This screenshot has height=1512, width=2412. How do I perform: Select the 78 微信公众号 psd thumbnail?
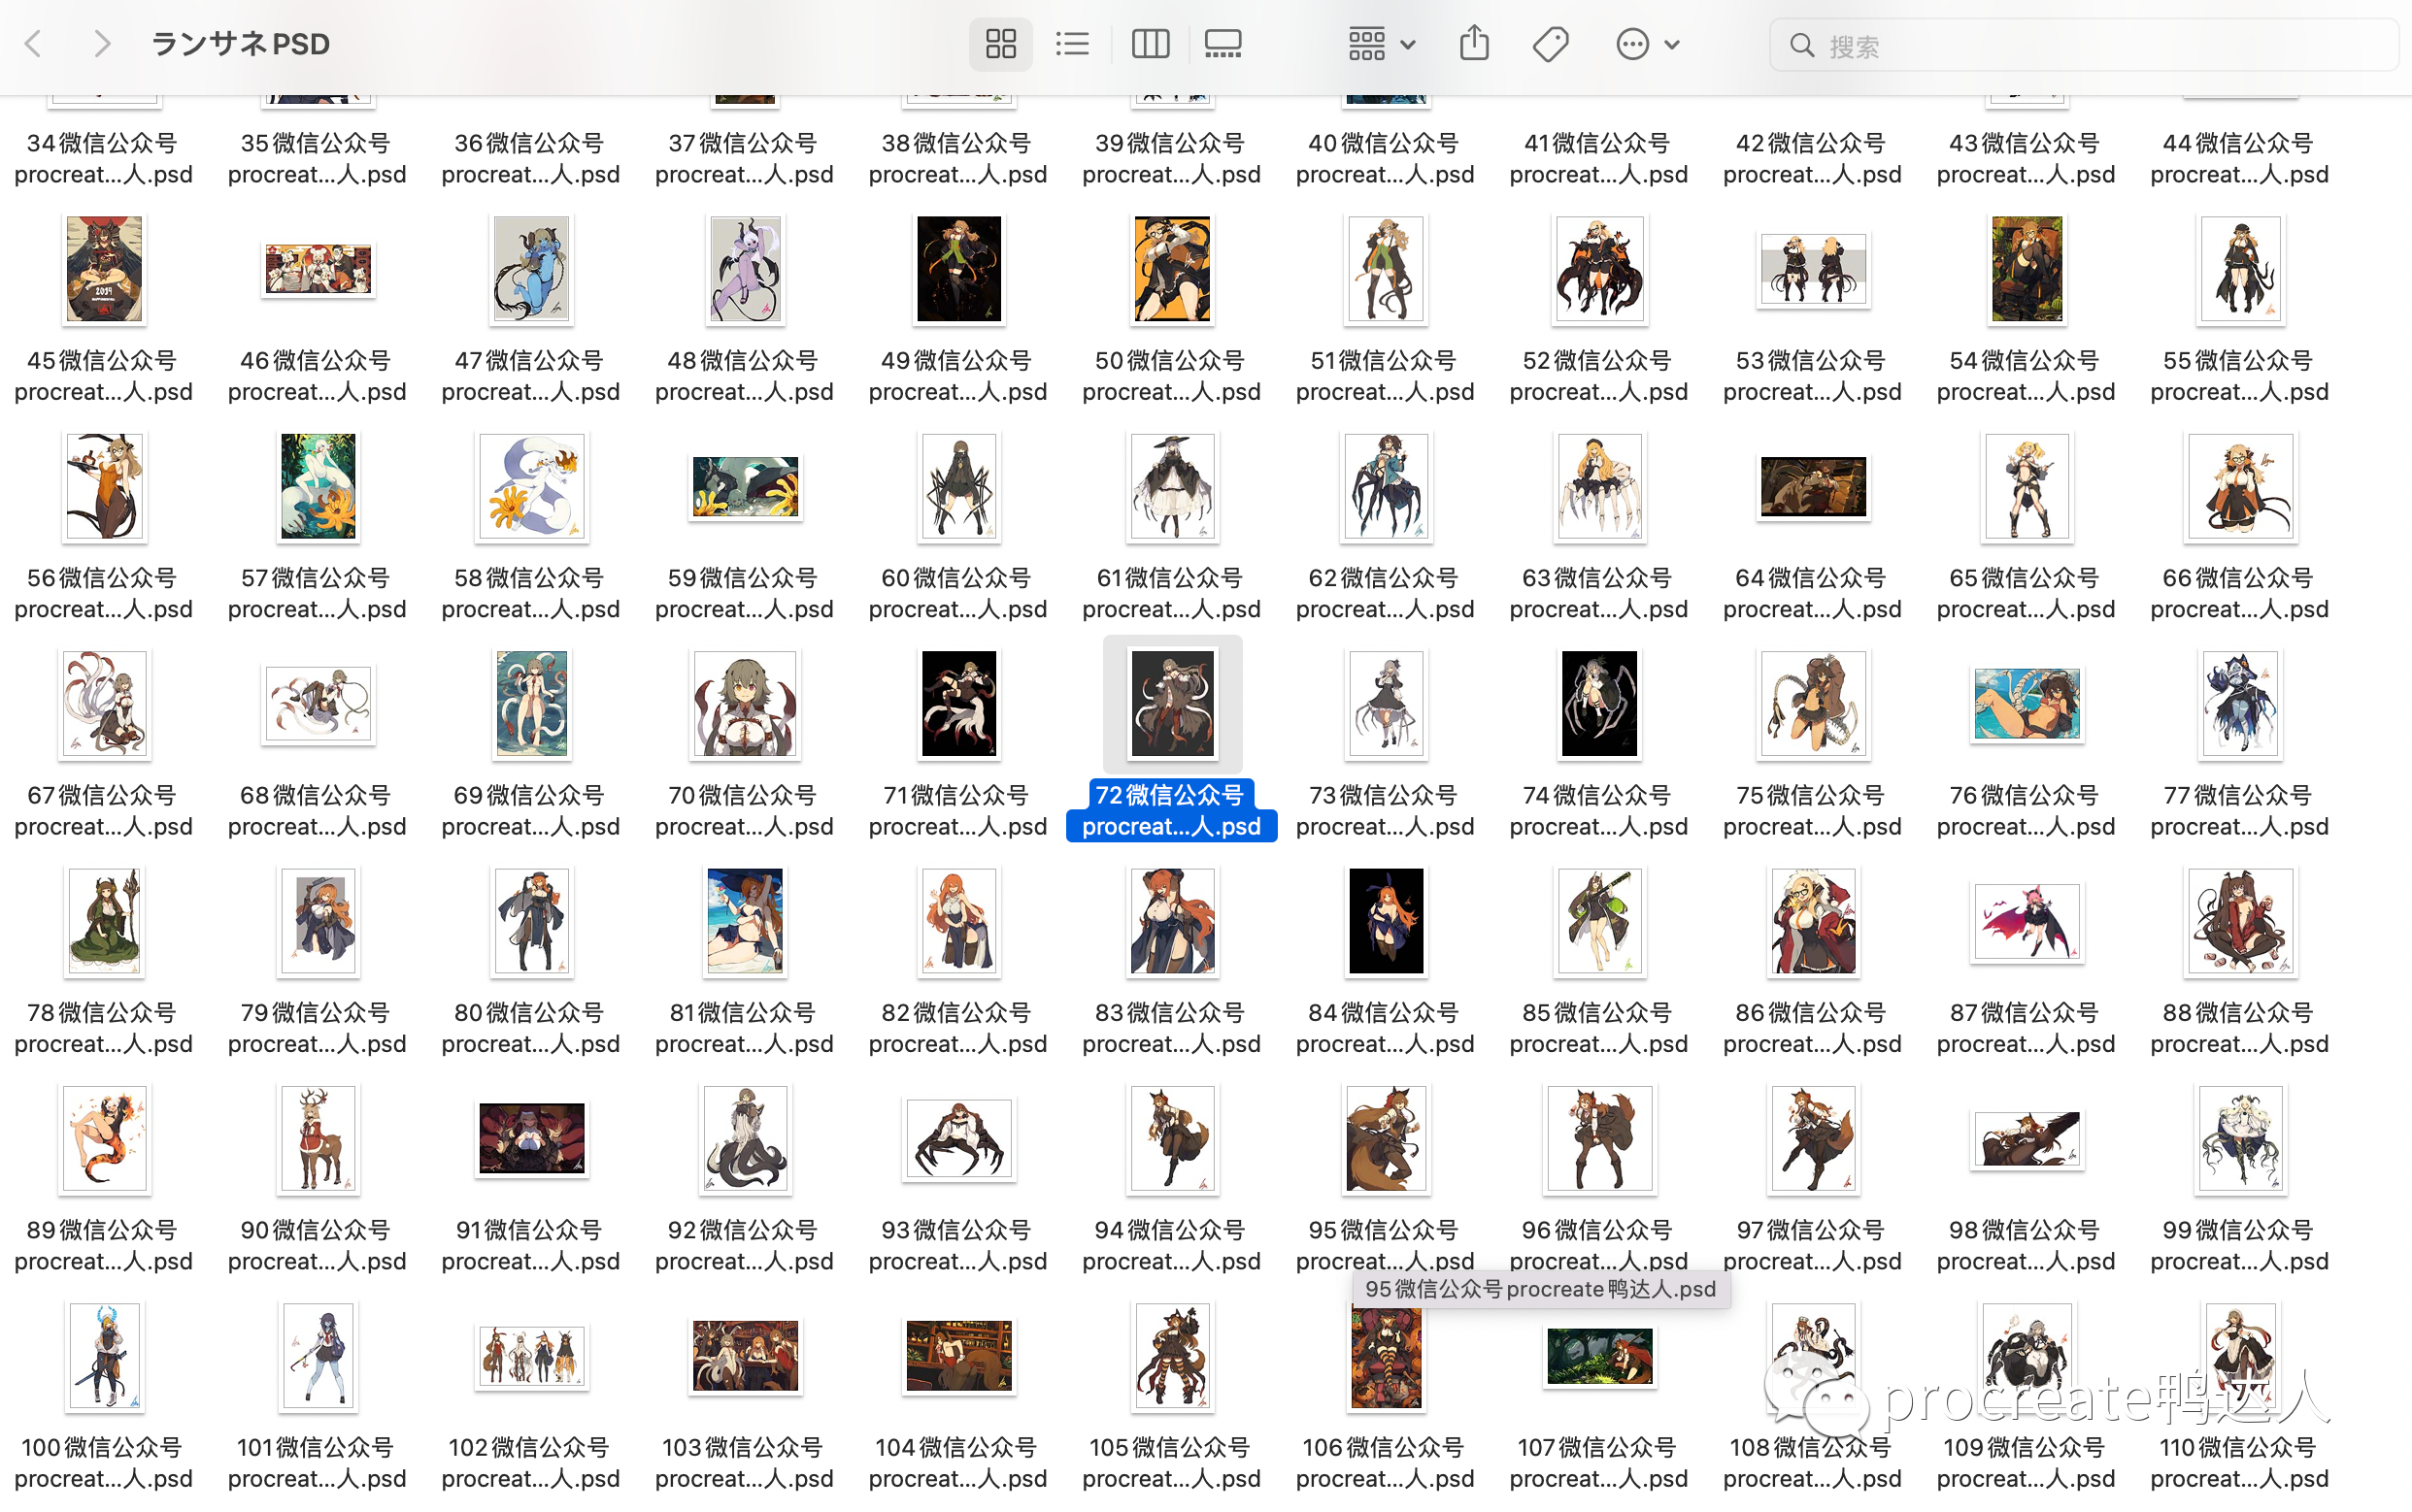(104, 922)
